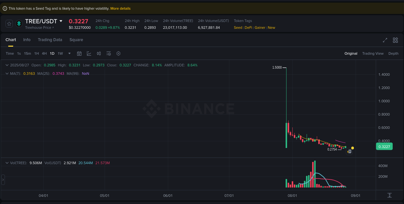The image size is (404, 204).
Task: Favorite TREE/USDT using the star
Action: point(9,24)
